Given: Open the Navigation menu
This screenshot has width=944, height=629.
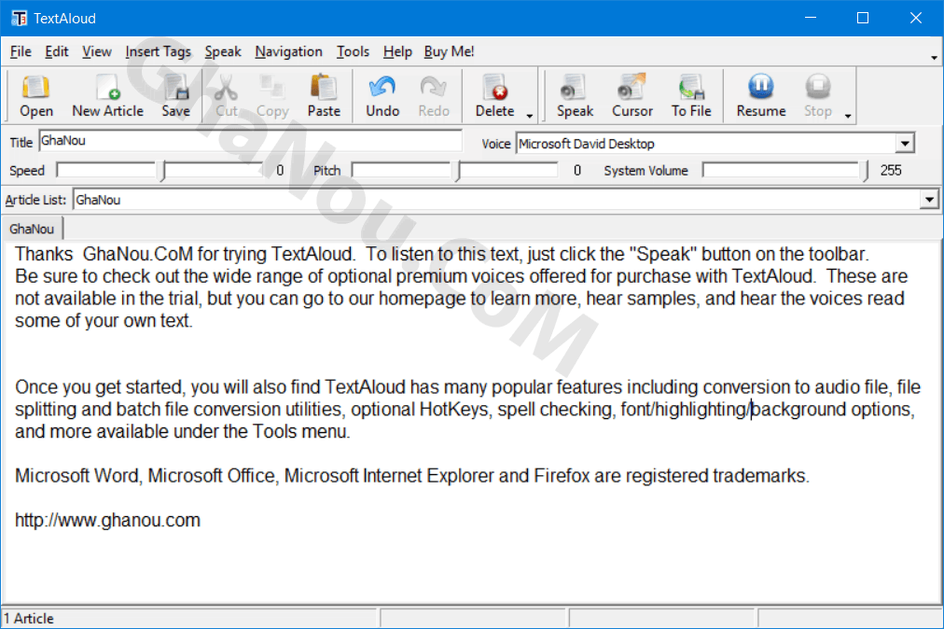Looking at the screenshot, I should [x=288, y=52].
